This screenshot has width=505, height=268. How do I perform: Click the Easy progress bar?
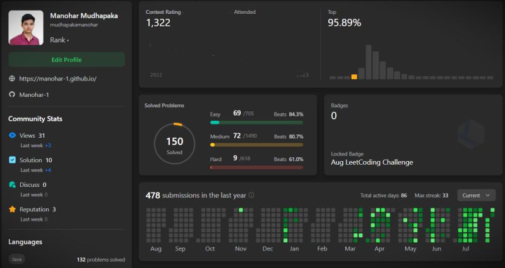pos(256,122)
